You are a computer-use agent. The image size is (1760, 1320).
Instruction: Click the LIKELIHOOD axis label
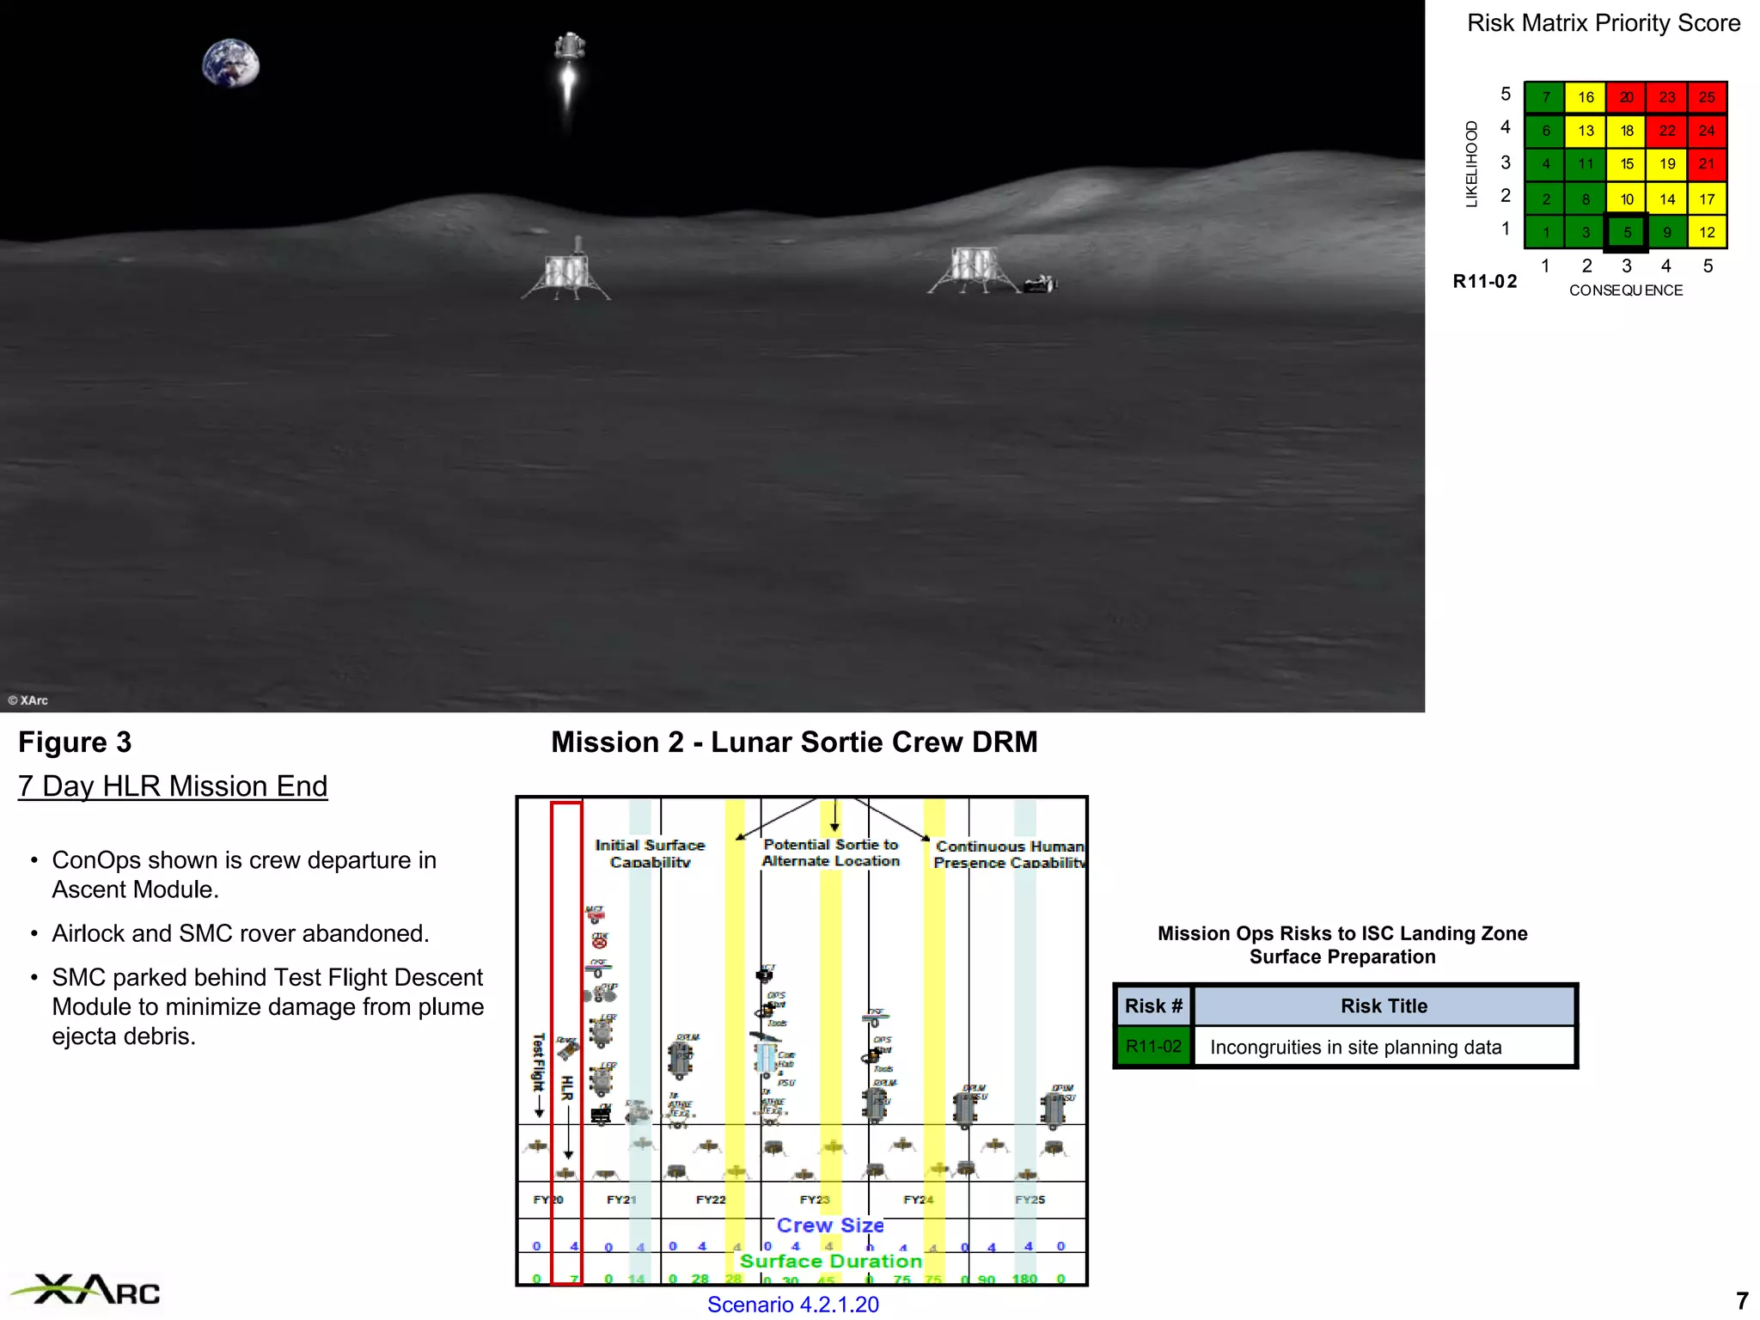pos(1471,164)
